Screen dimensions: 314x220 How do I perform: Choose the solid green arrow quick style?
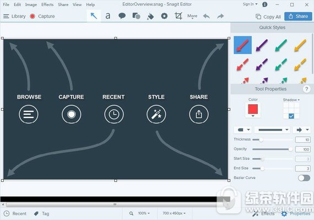(x=281, y=45)
